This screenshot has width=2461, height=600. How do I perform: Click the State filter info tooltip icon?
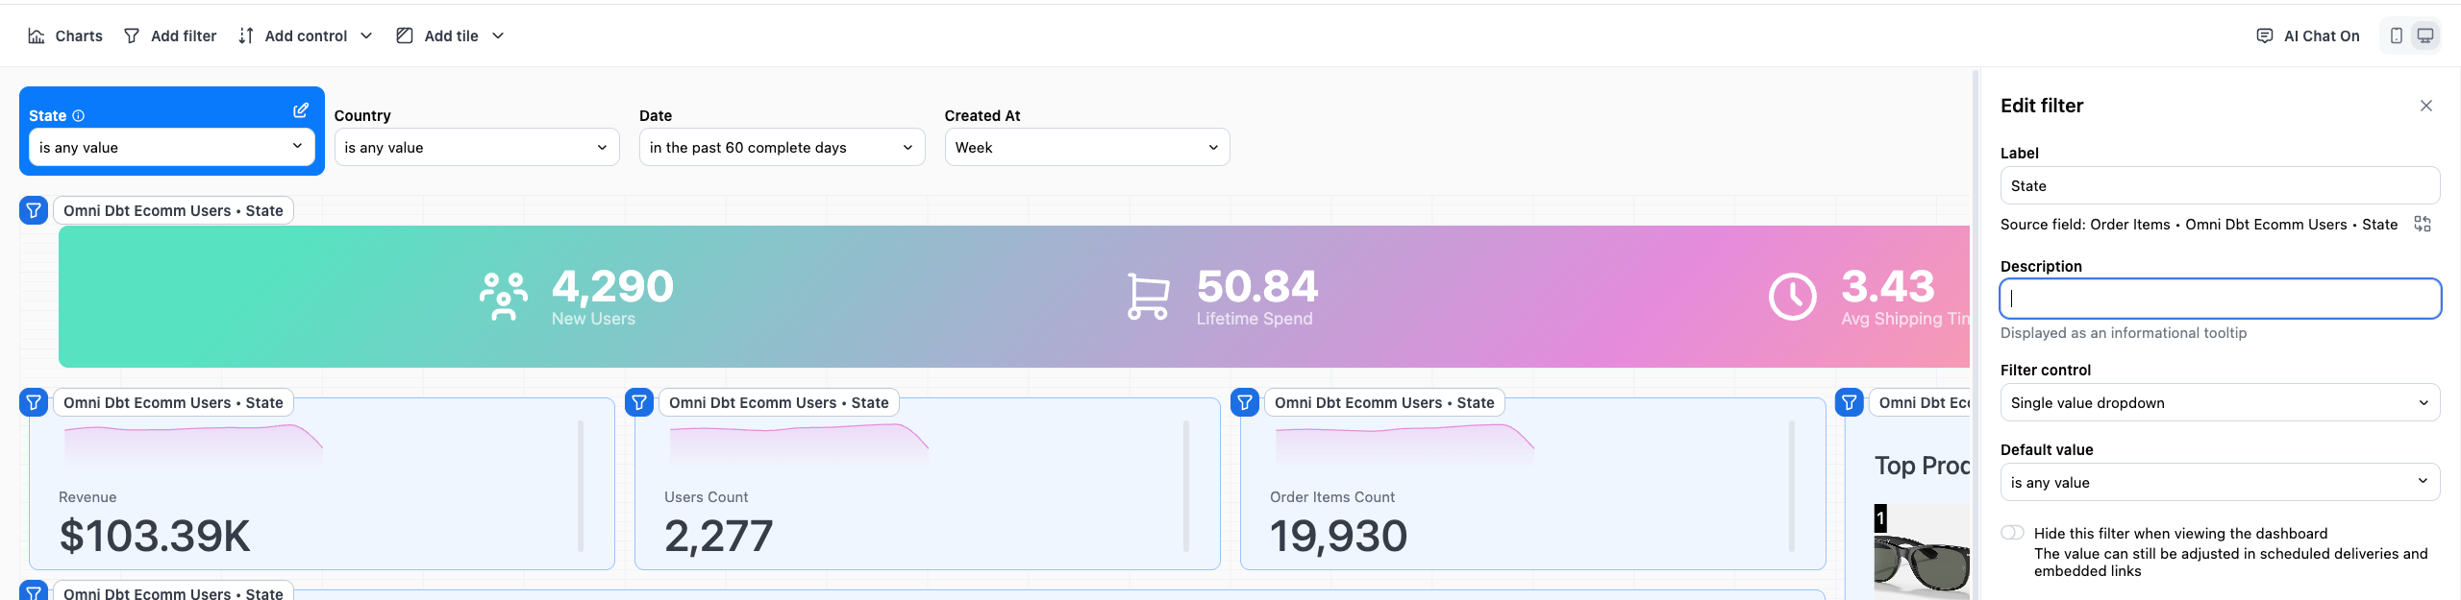click(79, 116)
